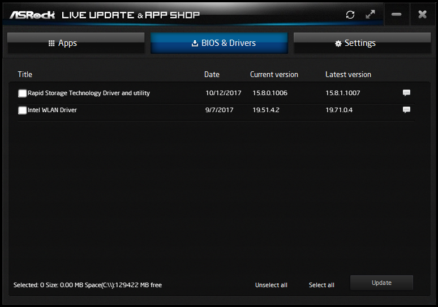The image size is (438, 307).
Task: Check the Rapid Storage Technology Driver checkbox
Action: 22,93
